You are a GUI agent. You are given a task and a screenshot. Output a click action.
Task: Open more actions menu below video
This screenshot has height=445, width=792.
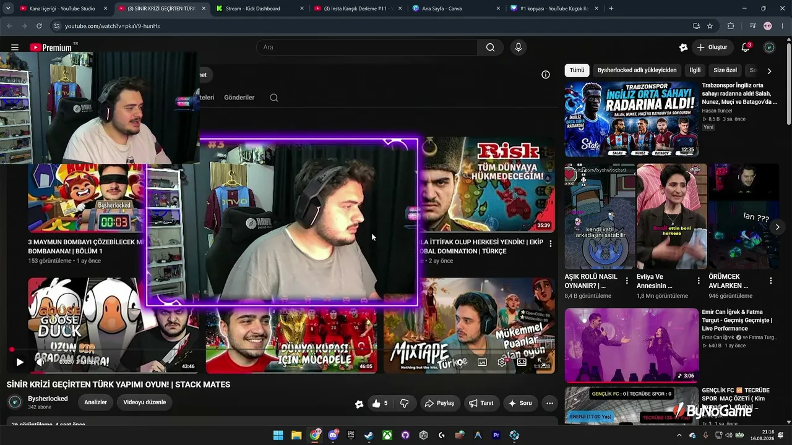click(549, 404)
